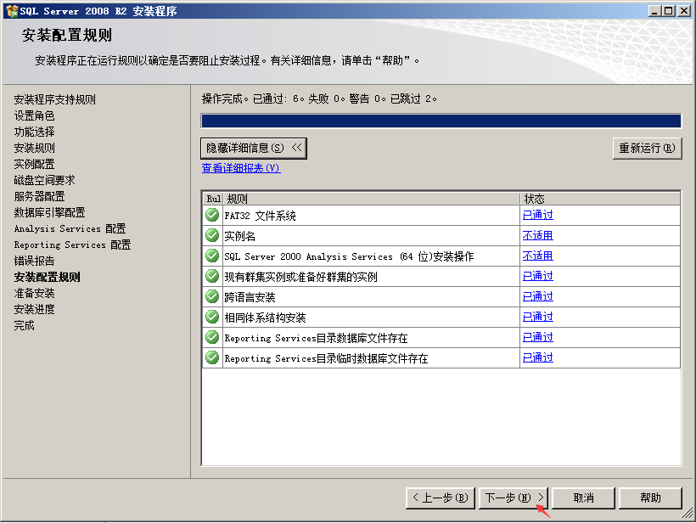Click 规则 column header
This screenshot has height=523, width=696.
pos(371,199)
